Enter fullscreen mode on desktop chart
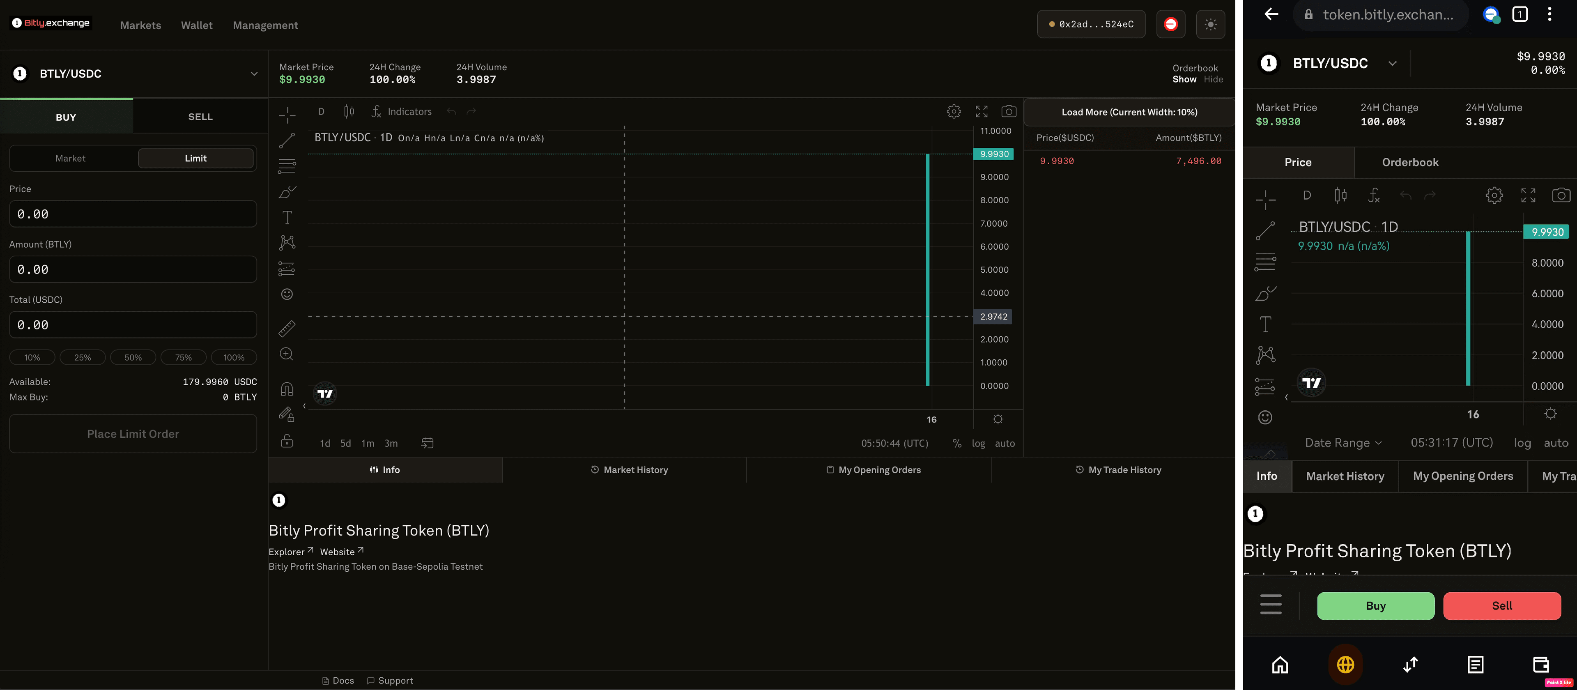The height and width of the screenshot is (690, 1577). [982, 111]
